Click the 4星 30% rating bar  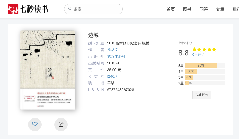(205, 71)
